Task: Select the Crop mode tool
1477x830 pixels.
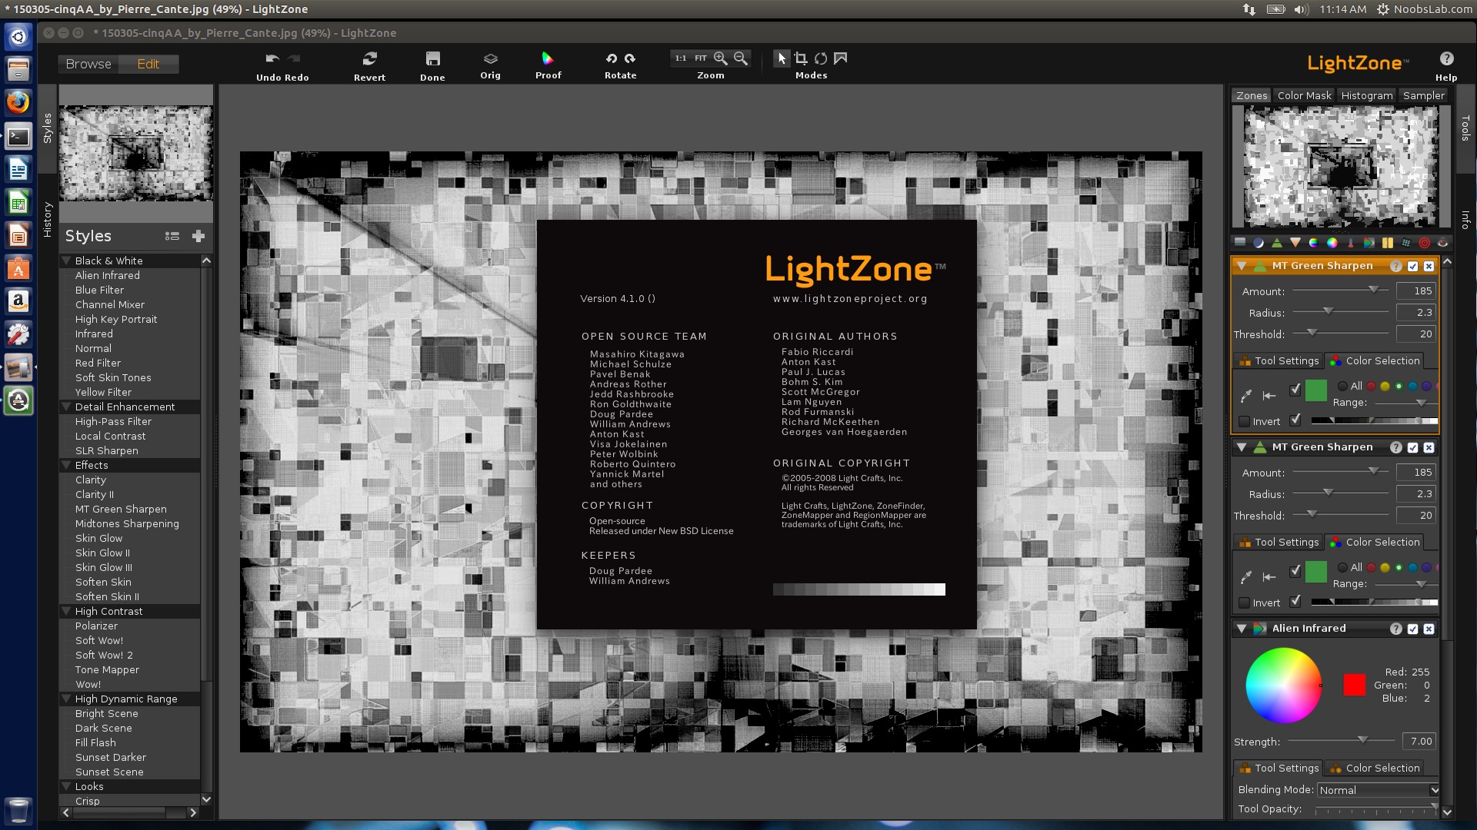Action: 801,58
